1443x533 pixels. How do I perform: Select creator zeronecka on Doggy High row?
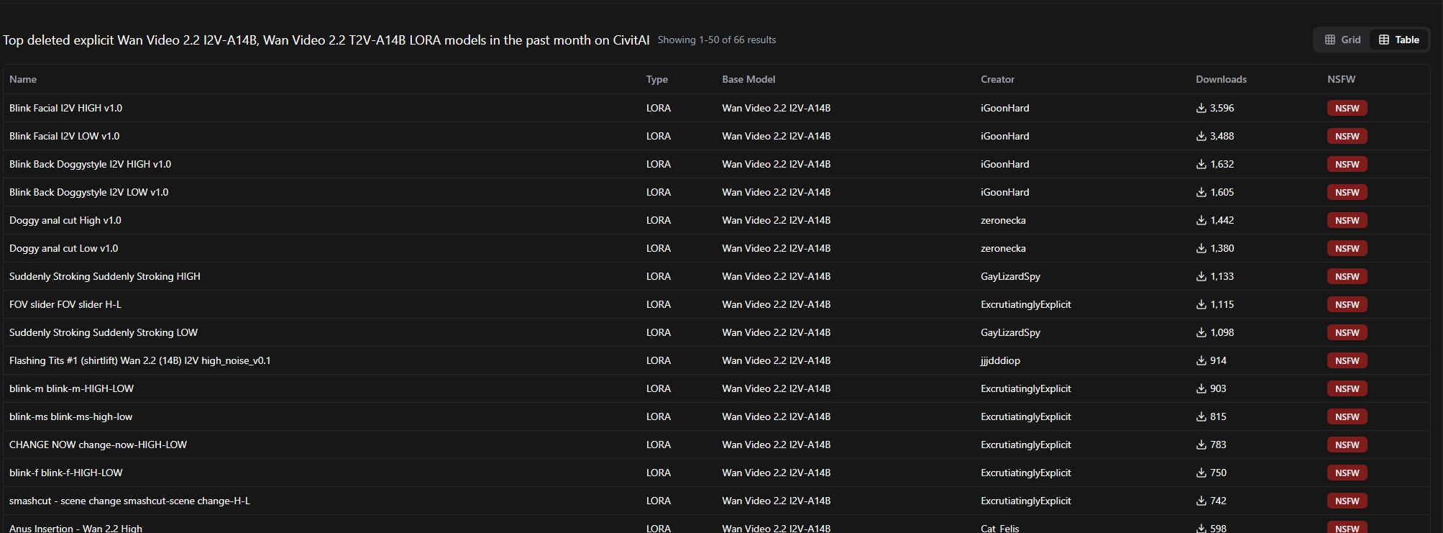(x=1003, y=220)
